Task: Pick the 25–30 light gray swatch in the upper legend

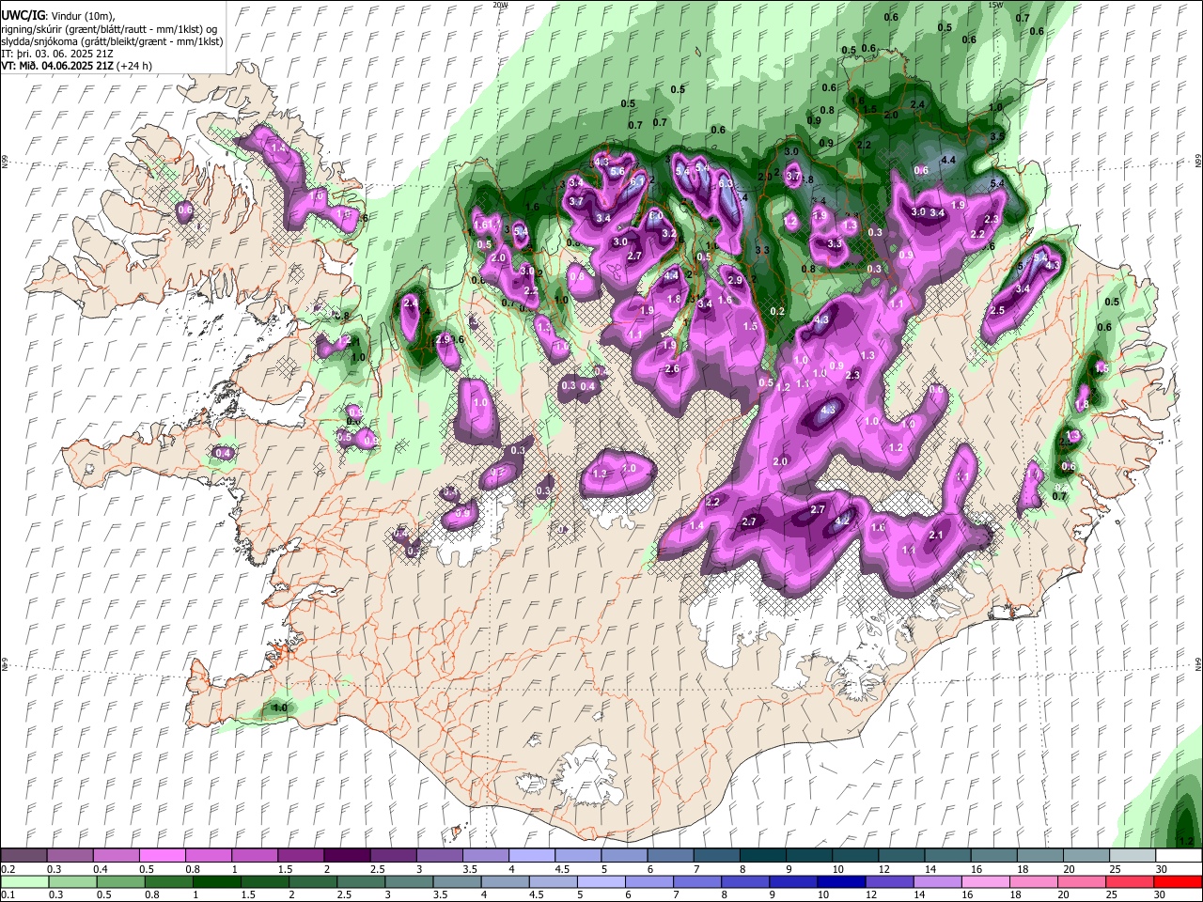Action: click(1132, 856)
